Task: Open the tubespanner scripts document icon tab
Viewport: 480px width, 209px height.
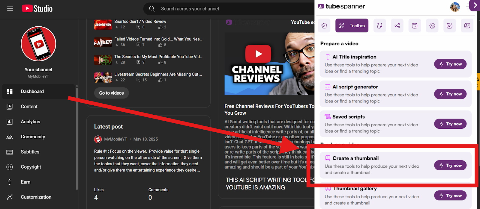Action: click(379, 26)
